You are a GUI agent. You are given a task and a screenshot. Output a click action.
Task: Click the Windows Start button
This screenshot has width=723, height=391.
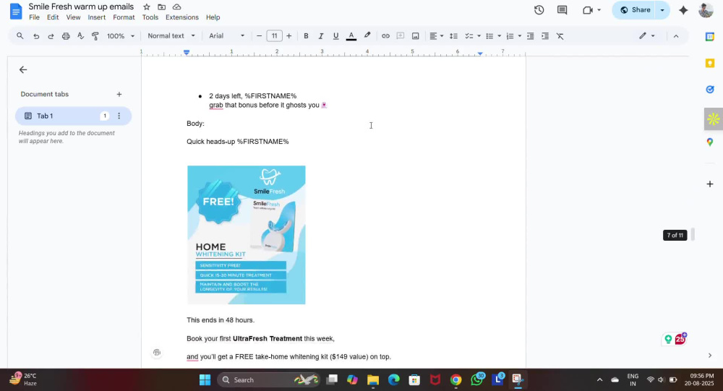point(205,379)
